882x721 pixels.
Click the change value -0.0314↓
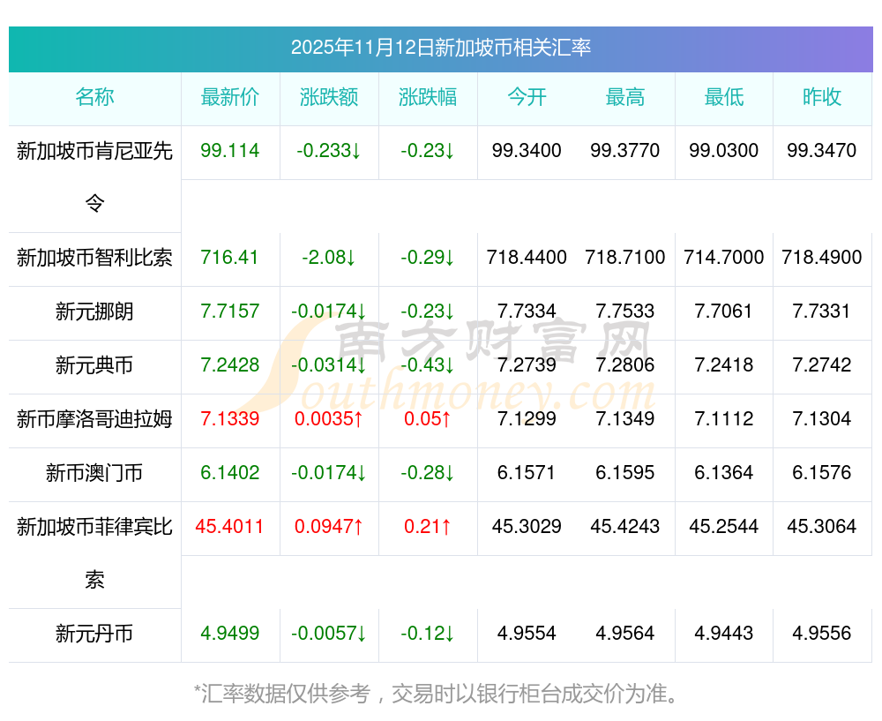tap(329, 365)
